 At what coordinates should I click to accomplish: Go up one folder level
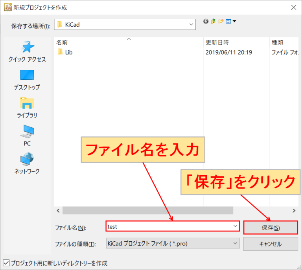click(213, 21)
